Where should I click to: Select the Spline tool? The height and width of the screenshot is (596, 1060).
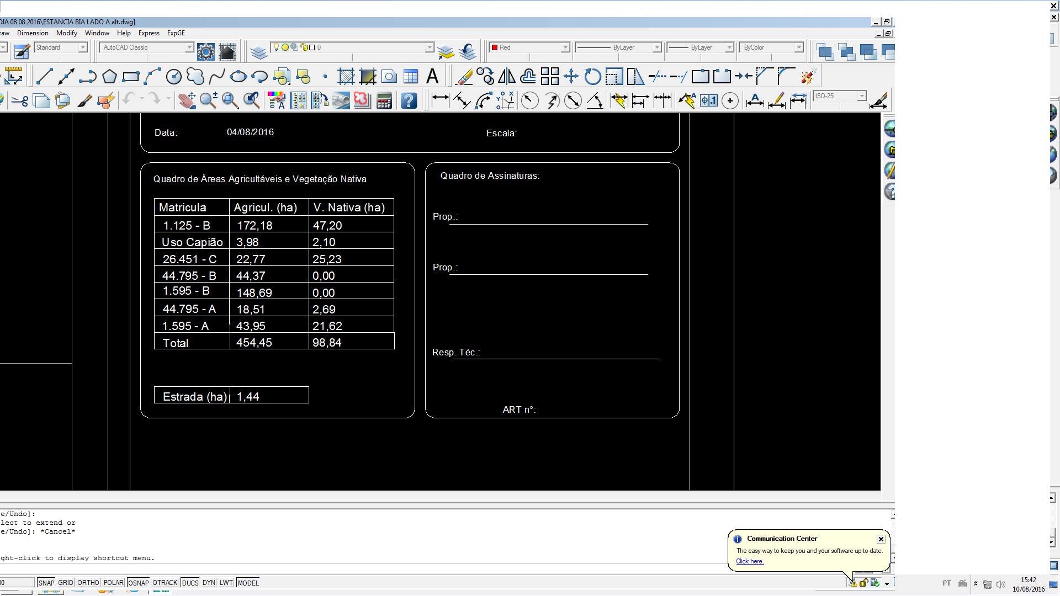217,77
